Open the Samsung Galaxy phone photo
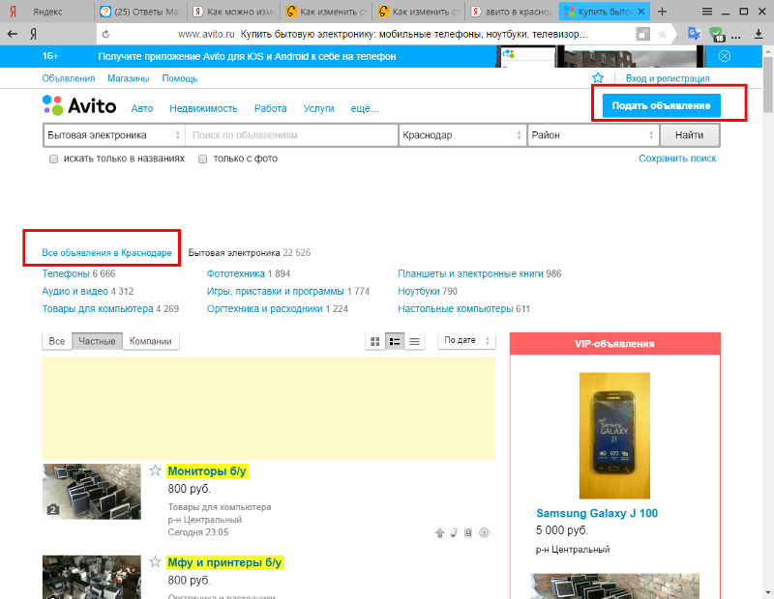Viewport: 774px width, 599px height. [614, 436]
